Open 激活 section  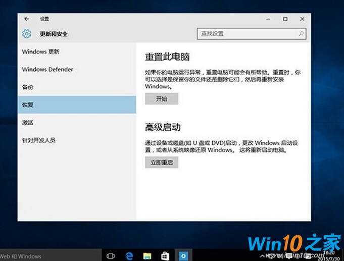pyautogui.click(x=77, y=122)
